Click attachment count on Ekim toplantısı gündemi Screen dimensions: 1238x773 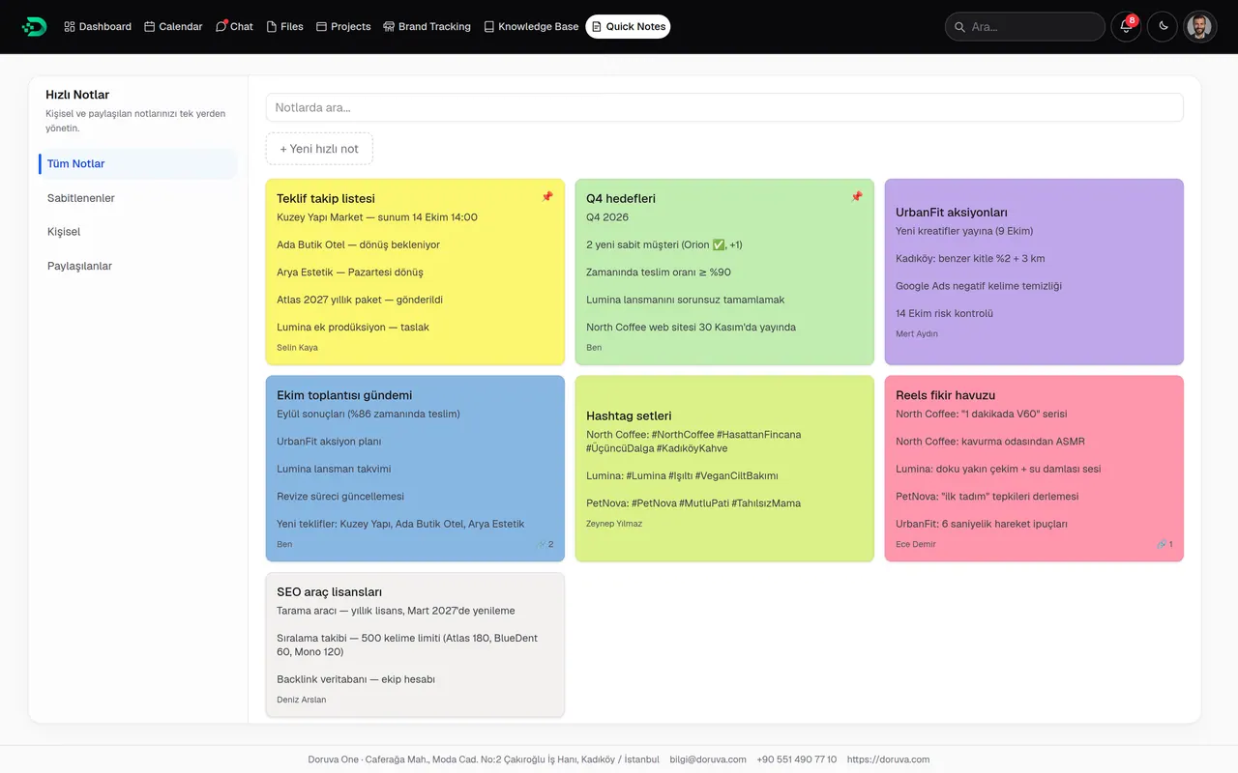(x=545, y=544)
